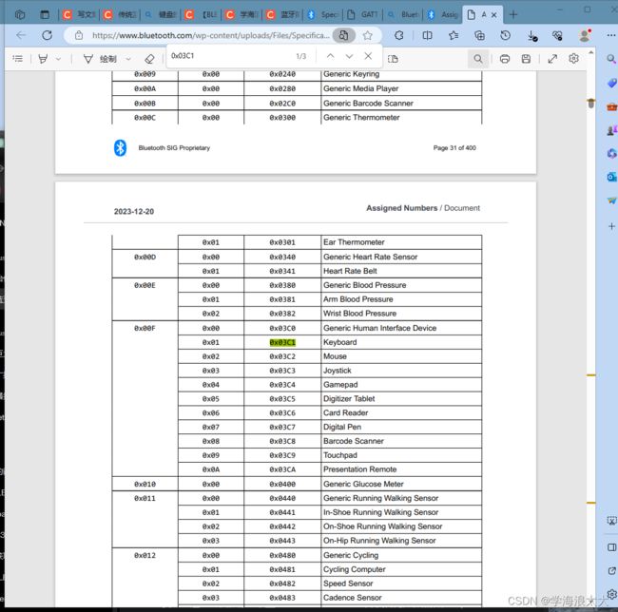Open sidebar tools briefcase icon
This screenshot has height=612, width=618.
tap(611, 106)
